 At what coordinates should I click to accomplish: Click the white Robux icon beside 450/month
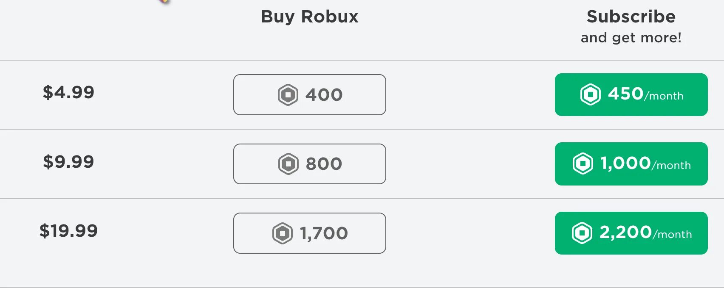tap(590, 94)
